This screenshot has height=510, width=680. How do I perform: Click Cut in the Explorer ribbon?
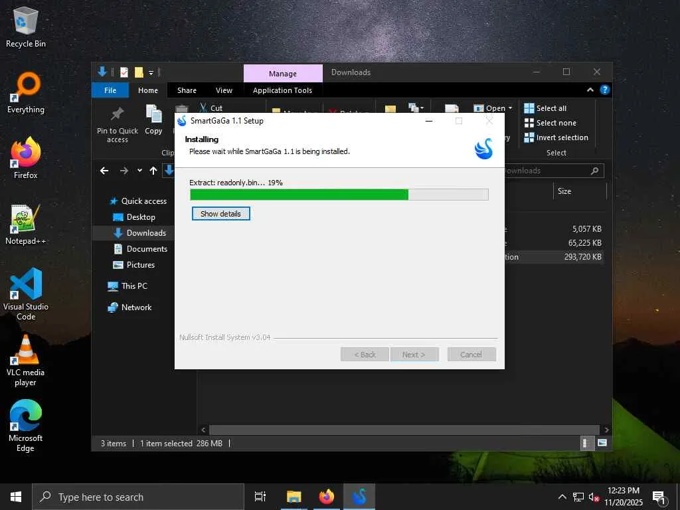[x=211, y=108]
